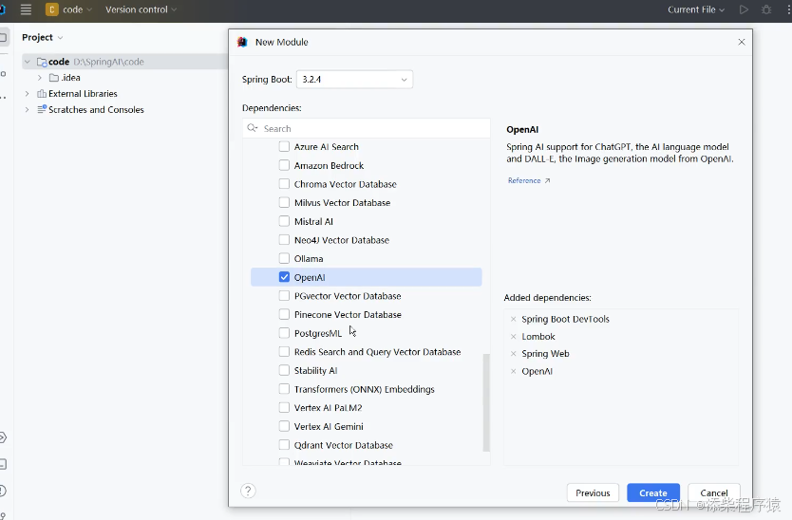This screenshot has width=792, height=520.
Task: Check the Milvus Vector Database dependency
Action: tap(284, 202)
